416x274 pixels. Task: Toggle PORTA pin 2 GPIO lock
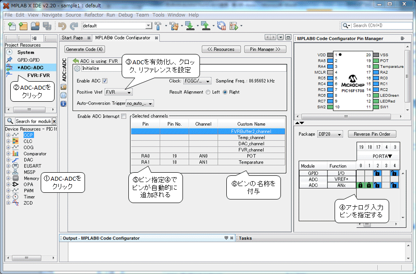pos(378,173)
